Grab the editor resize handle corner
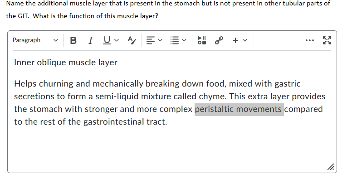The width and height of the screenshot is (352, 174). [x=330, y=167]
